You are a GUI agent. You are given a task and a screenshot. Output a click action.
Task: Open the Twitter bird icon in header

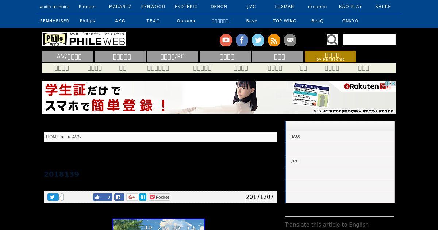[258, 40]
